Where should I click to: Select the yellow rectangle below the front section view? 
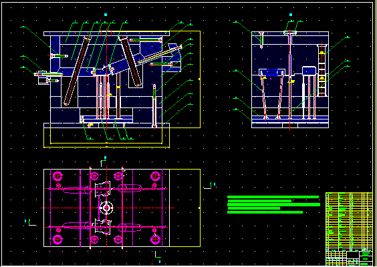[x=106, y=138]
